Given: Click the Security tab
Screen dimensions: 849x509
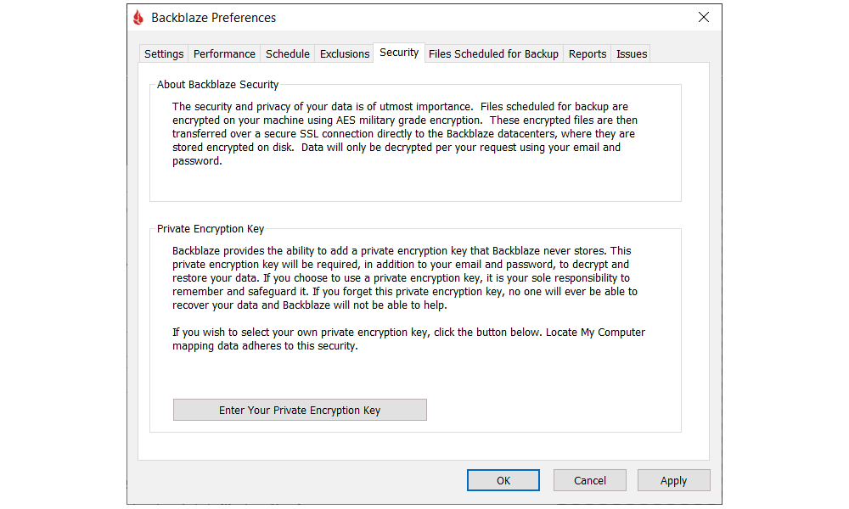Looking at the screenshot, I should [x=399, y=53].
